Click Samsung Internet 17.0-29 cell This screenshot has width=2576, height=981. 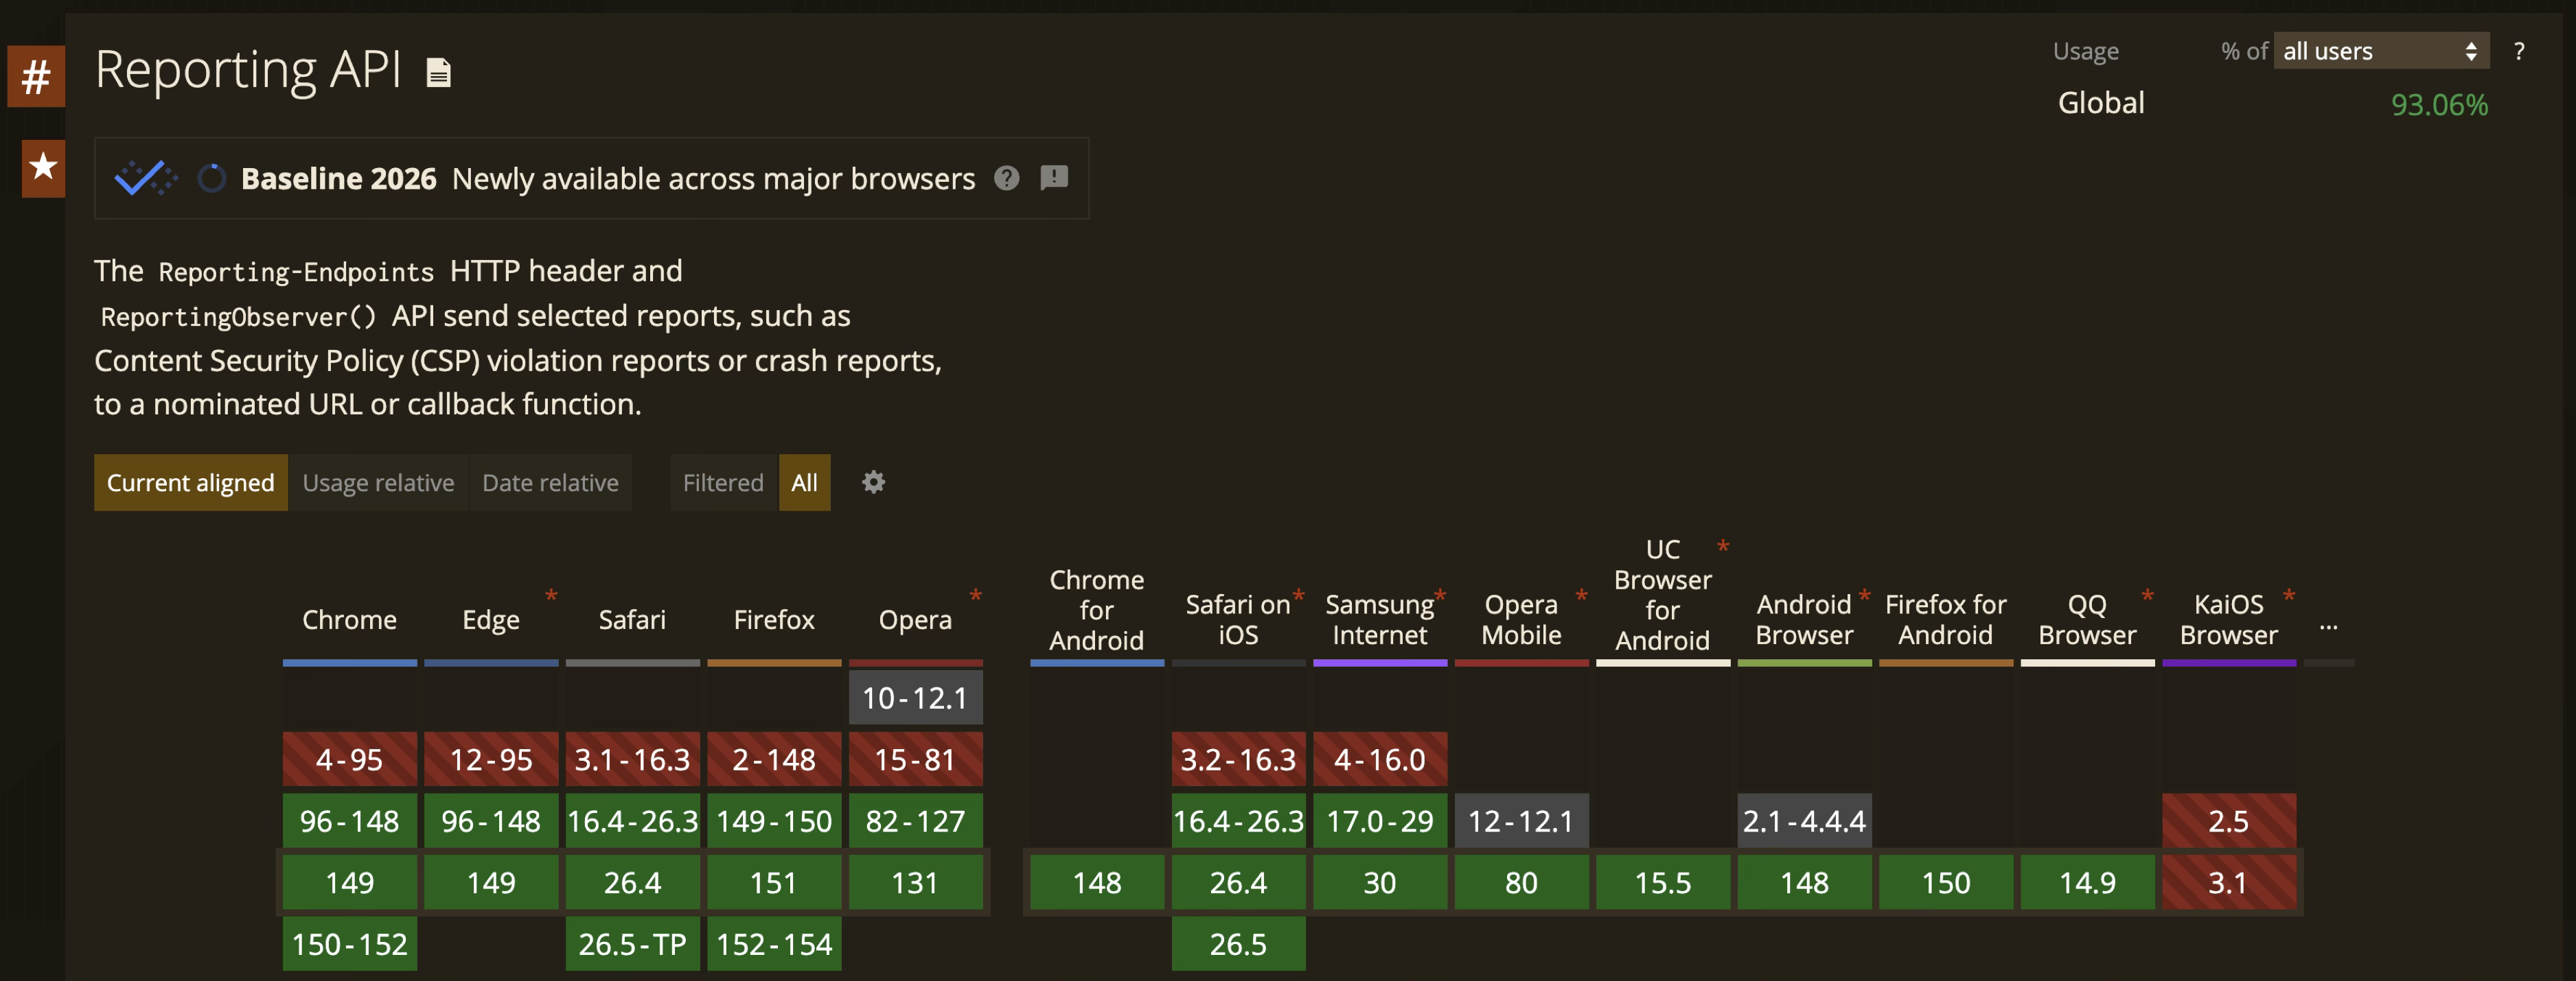coord(1380,821)
